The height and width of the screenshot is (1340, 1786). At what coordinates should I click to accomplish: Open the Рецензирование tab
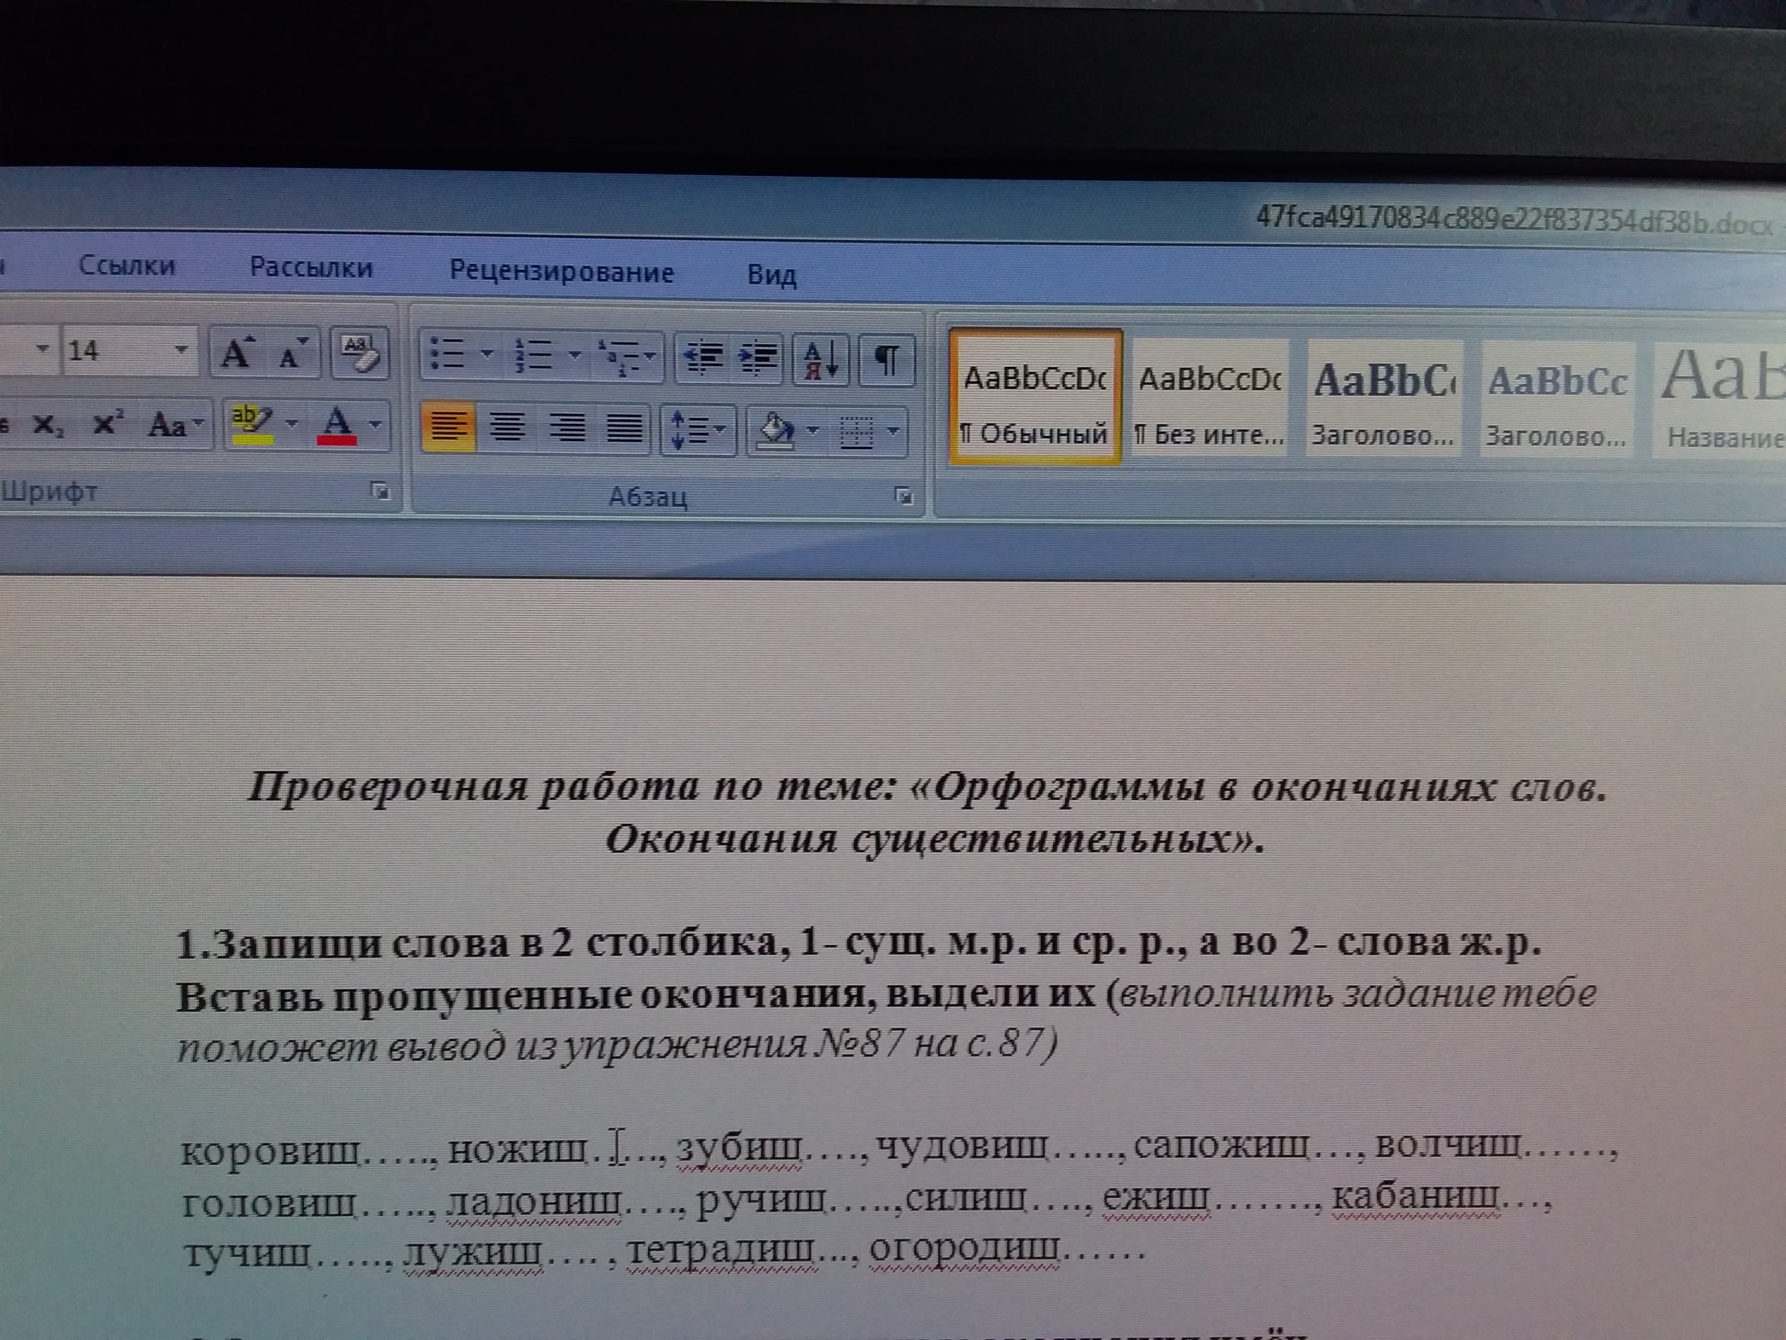[561, 272]
